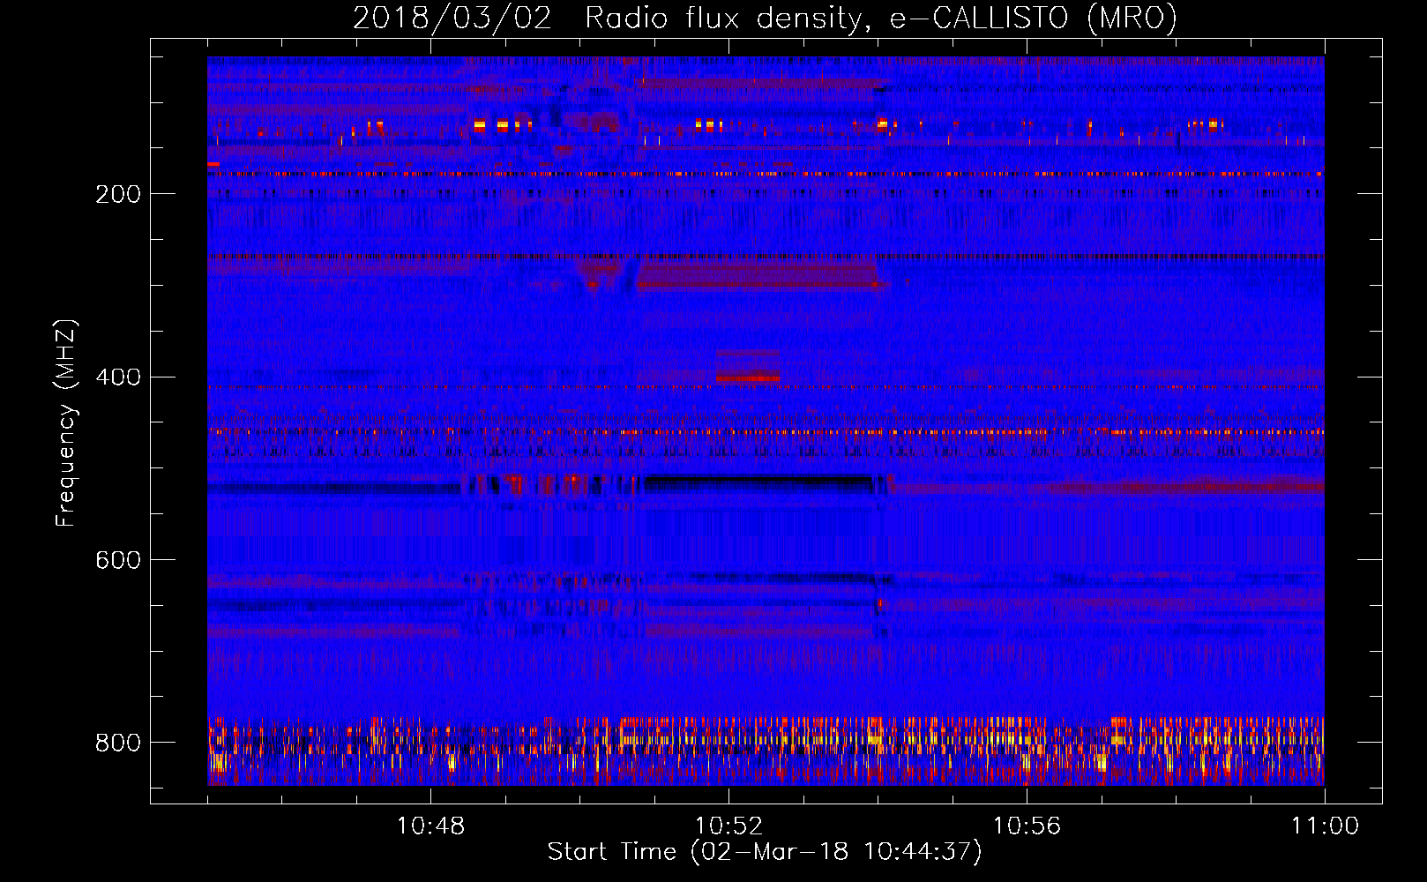
Task: Click the 10:48 time tick label
Action: (430, 826)
